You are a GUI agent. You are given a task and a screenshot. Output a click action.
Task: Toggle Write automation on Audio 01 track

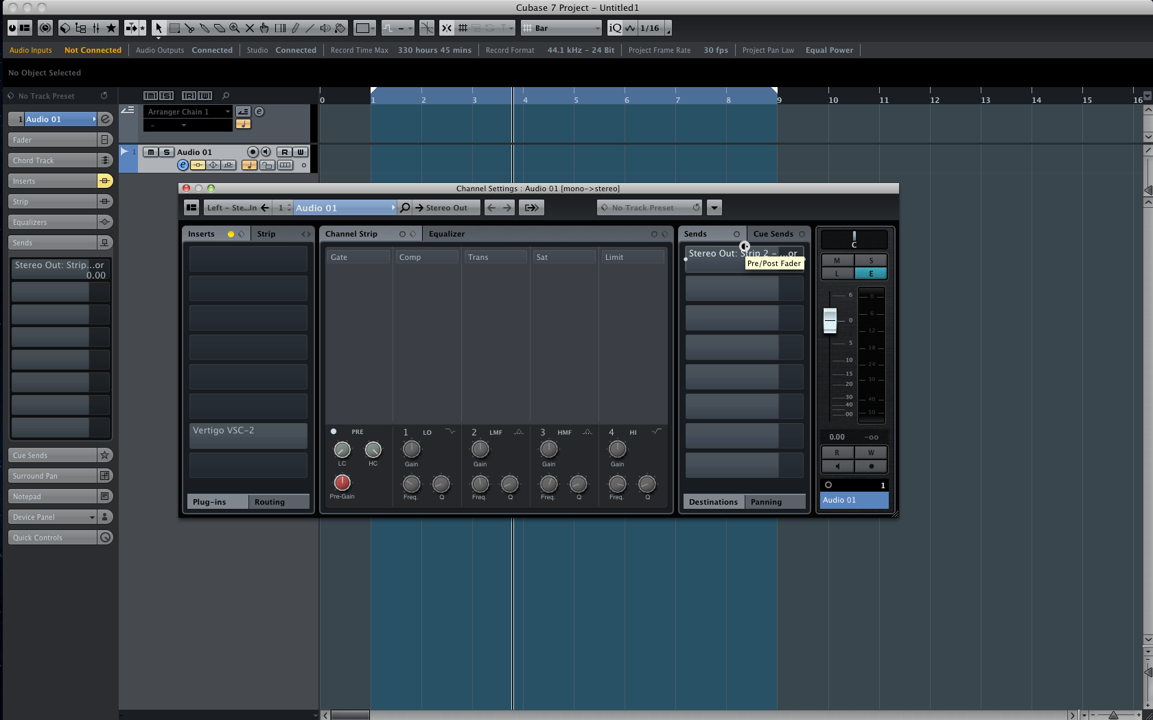pyautogui.click(x=300, y=152)
